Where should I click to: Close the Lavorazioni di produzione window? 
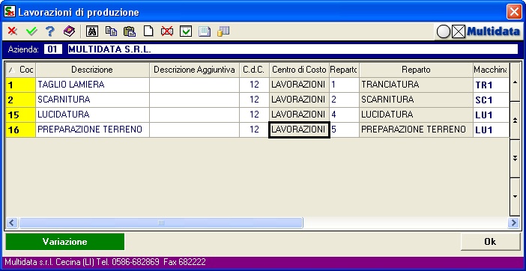coord(514,12)
